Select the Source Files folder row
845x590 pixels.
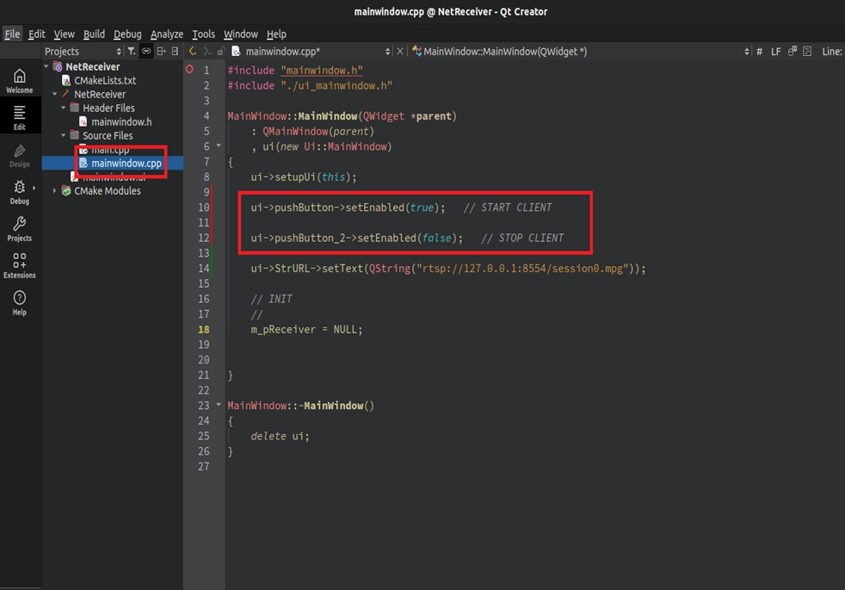click(113, 135)
